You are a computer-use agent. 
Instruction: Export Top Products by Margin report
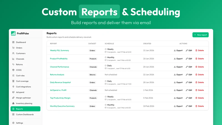[x=178, y=98]
